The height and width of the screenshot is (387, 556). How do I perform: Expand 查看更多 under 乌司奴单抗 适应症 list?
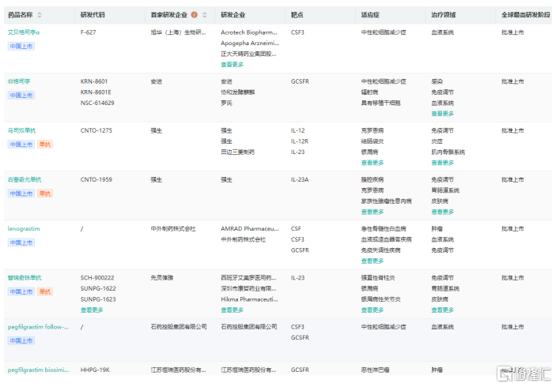point(373,163)
